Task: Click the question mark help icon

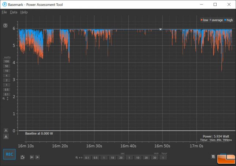Action: pyautogui.click(x=5, y=26)
